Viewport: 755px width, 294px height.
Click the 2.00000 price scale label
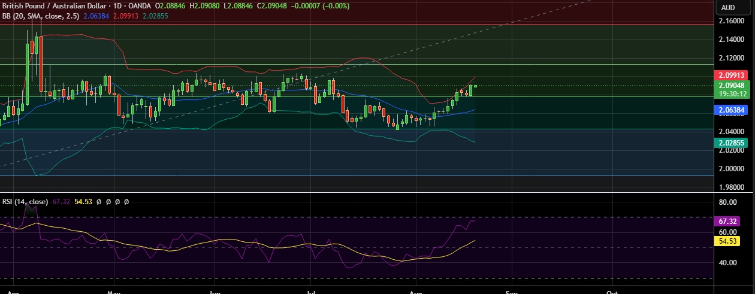click(732, 169)
